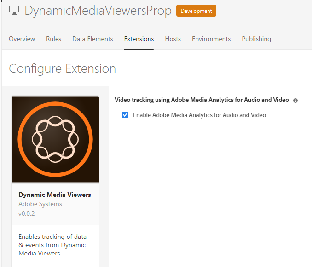
Task: Click the v0.0.2 version text
Action: [27, 214]
